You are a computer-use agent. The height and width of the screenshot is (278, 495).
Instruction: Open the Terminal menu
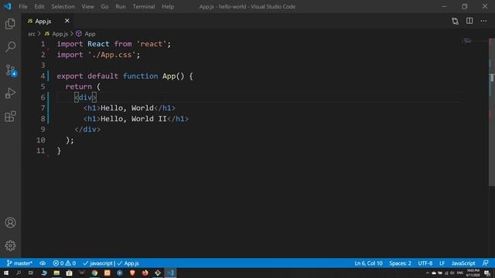[x=144, y=6]
